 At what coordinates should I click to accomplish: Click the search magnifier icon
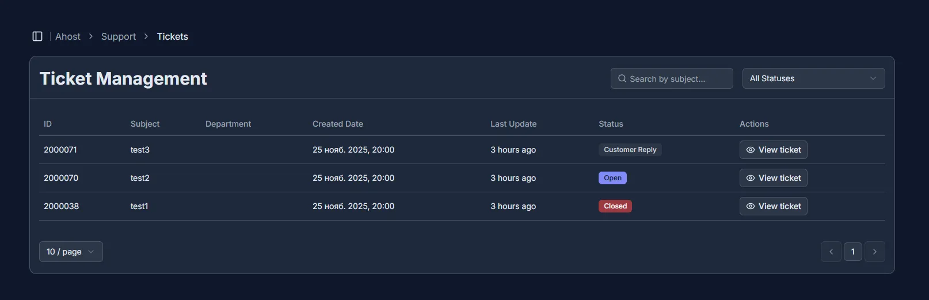tap(622, 78)
